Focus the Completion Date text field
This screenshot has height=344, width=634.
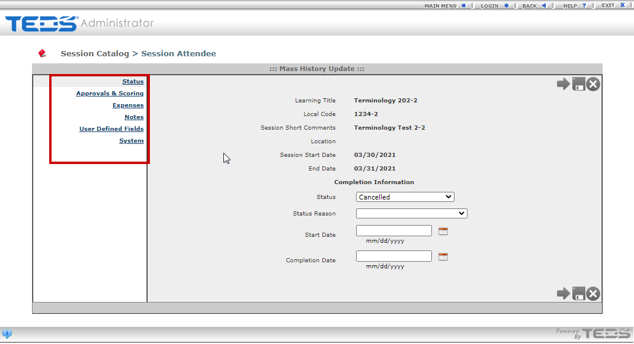(394, 256)
